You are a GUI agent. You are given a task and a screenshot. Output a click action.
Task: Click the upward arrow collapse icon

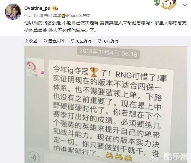click(26, 41)
